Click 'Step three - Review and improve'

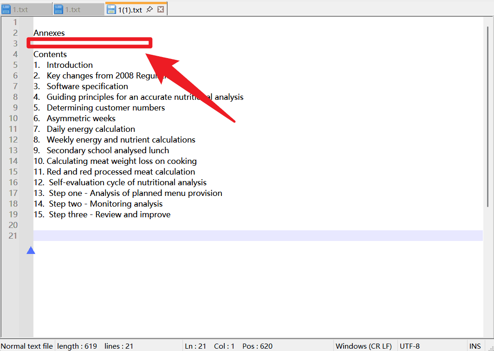tap(110, 214)
